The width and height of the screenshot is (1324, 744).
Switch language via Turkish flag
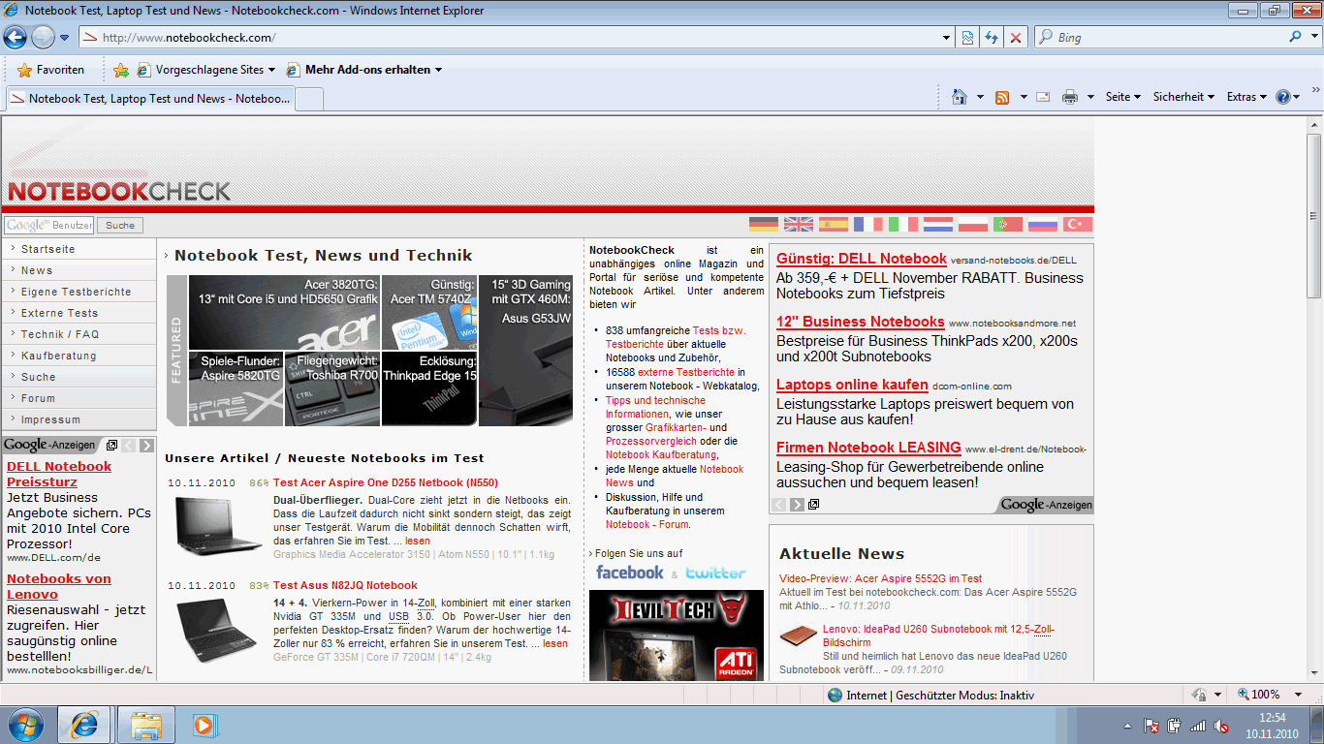[1078, 224]
